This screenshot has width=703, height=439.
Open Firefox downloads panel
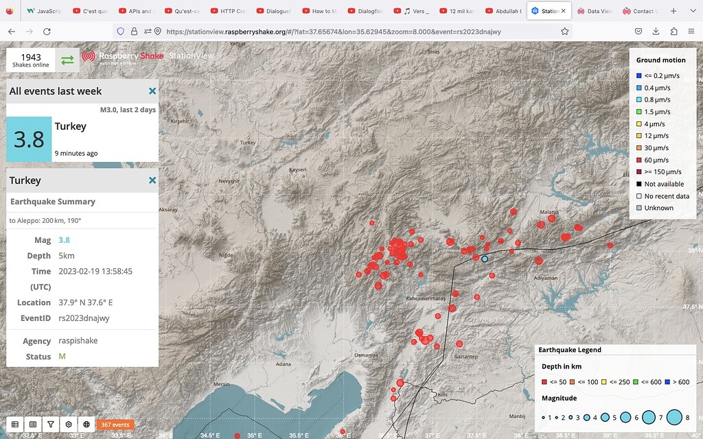pos(656,32)
